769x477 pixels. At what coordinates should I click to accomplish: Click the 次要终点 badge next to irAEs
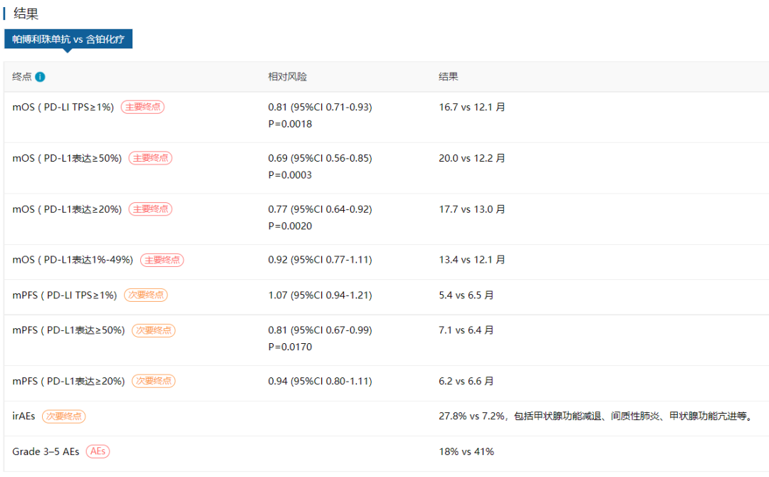pos(63,416)
